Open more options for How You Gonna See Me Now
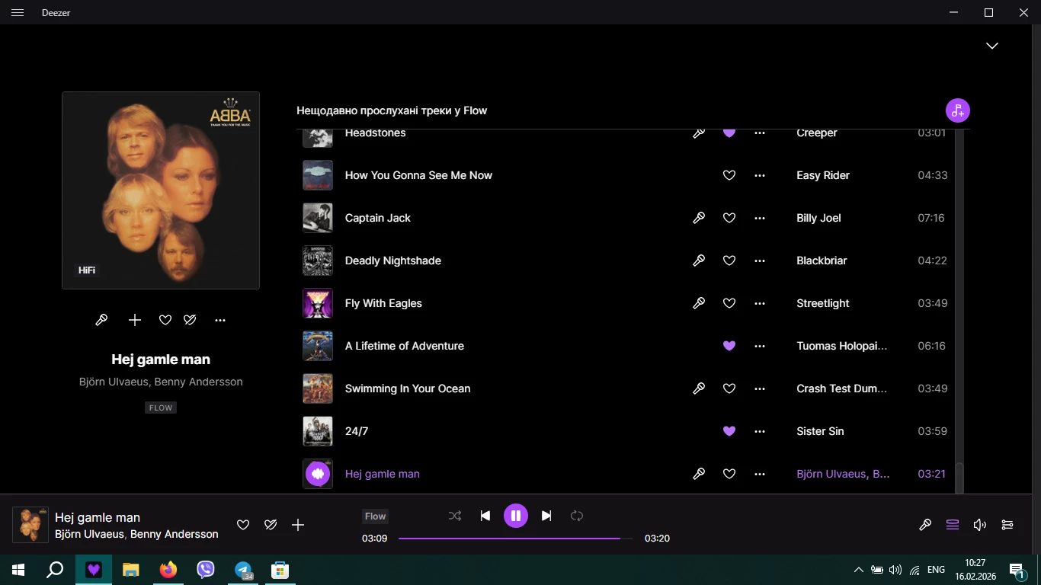1041x585 pixels. point(760,175)
